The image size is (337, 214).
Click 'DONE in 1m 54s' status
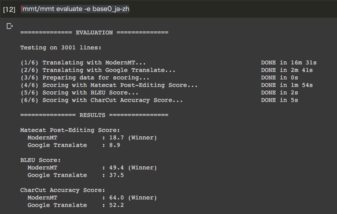pyautogui.click(x=287, y=86)
